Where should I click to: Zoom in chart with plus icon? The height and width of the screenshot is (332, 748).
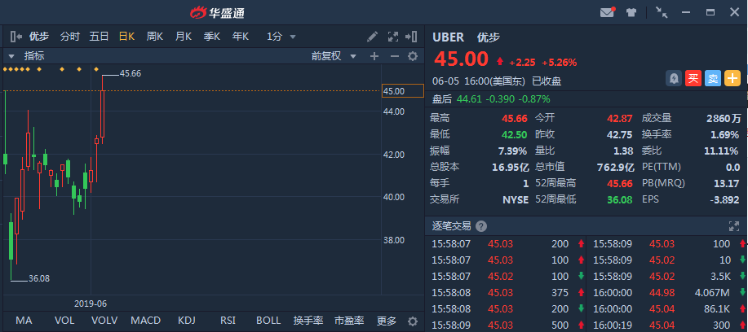(374, 56)
